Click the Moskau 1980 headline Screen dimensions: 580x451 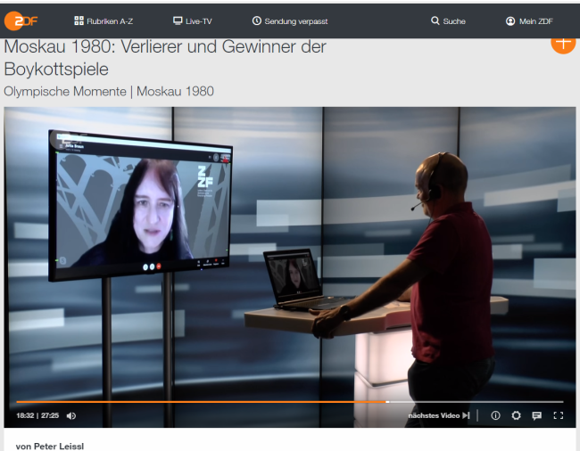(165, 58)
